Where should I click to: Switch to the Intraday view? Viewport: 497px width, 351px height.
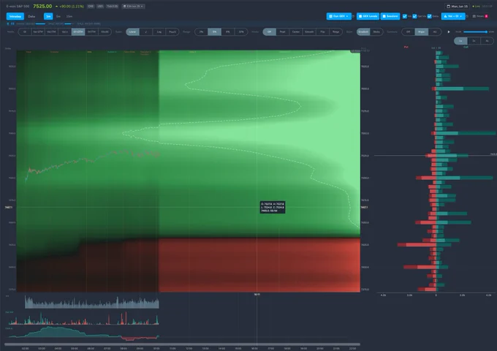(x=15, y=16)
